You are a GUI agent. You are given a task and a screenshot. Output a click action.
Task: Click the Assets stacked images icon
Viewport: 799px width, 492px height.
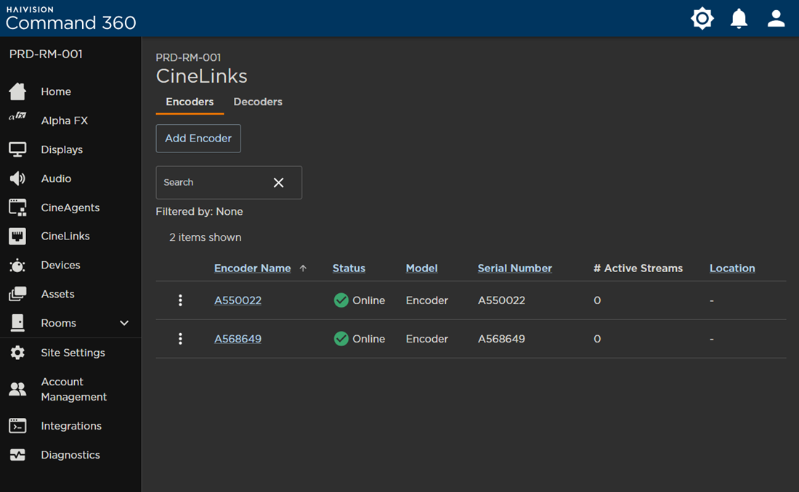click(x=17, y=294)
